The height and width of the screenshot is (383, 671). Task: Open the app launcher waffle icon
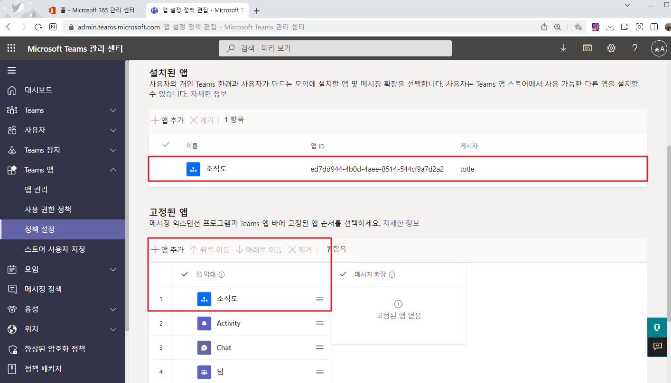click(x=11, y=48)
